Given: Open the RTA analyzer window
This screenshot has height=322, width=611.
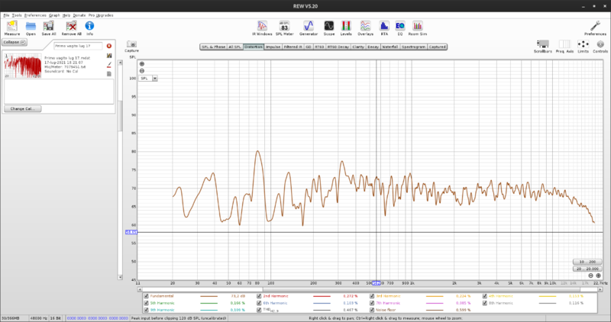Looking at the screenshot, I should click(x=383, y=27).
